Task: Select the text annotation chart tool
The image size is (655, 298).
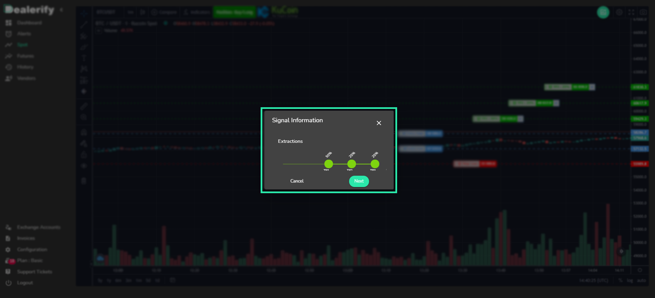Action: [84, 58]
